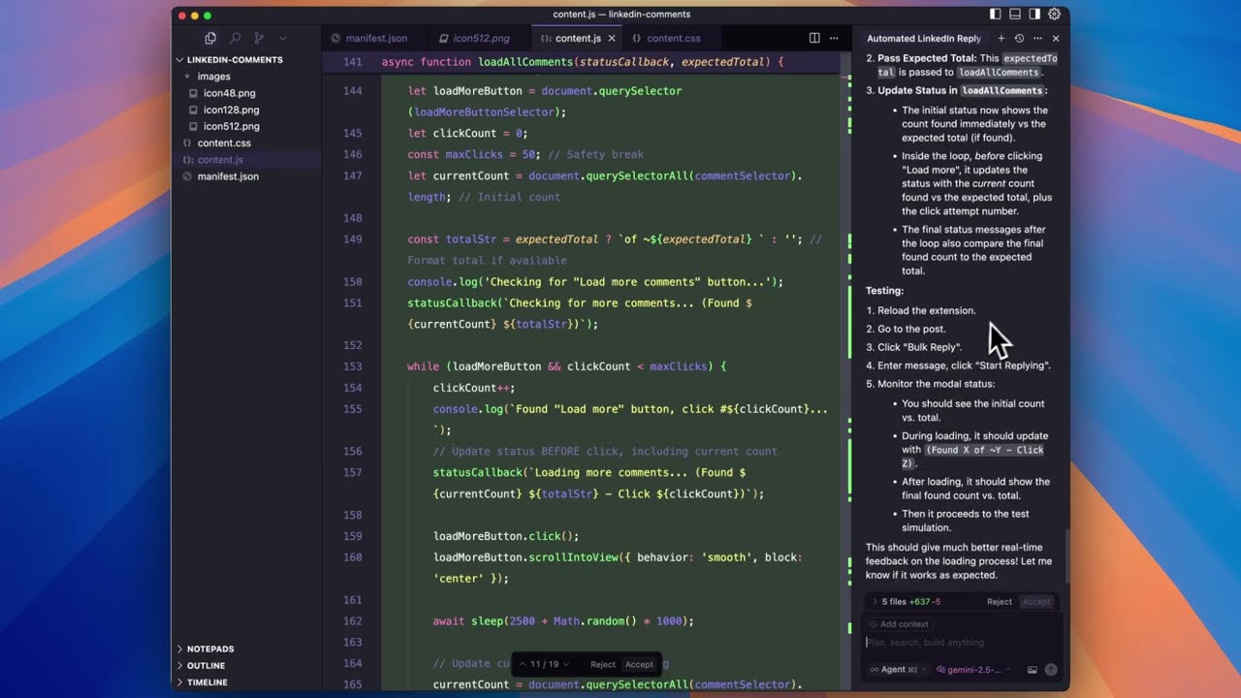Open the Source Control view icon
This screenshot has height=698, width=1241.
(x=259, y=38)
